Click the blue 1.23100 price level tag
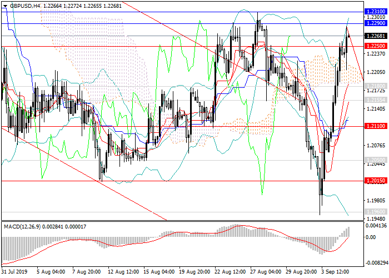Viewport: 389px width, 278px height. (375, 11)
